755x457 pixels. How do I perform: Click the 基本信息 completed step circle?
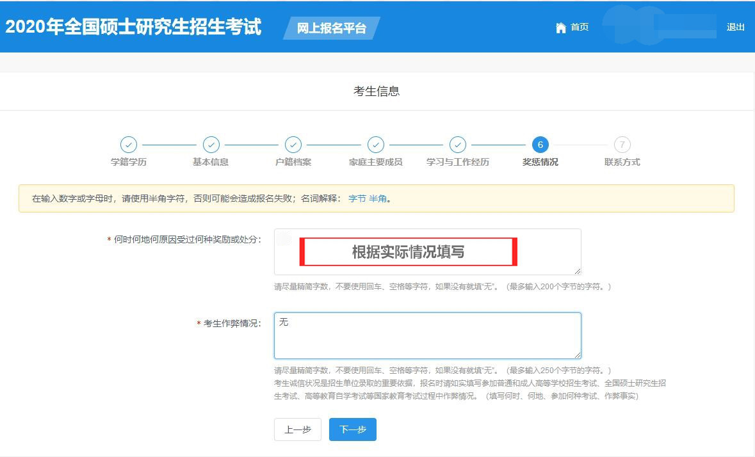pyautogui.click(x=211, y=145)
